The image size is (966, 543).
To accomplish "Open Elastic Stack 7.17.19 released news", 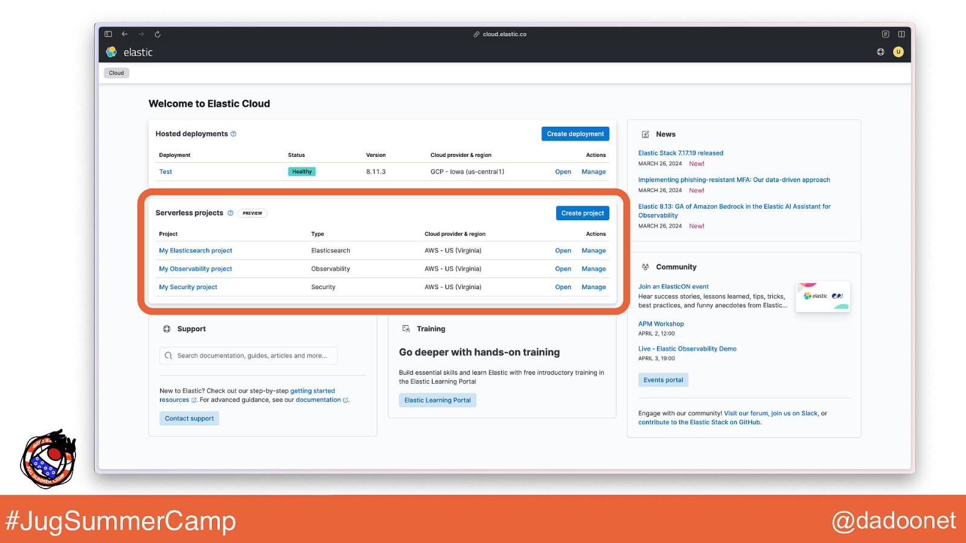I will 680,153.
